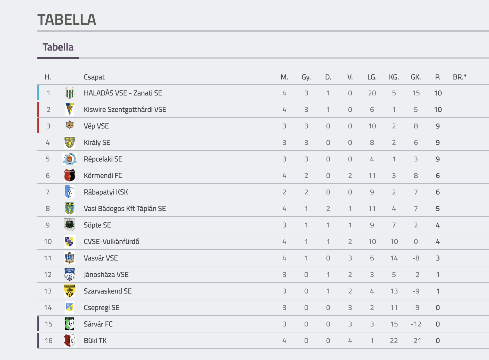The height and width of the screenshot is (360, 489).
Task: Open the Szarvaskend SE yellow-black badge
Action: pyautogui.click(x=70, y=291)
